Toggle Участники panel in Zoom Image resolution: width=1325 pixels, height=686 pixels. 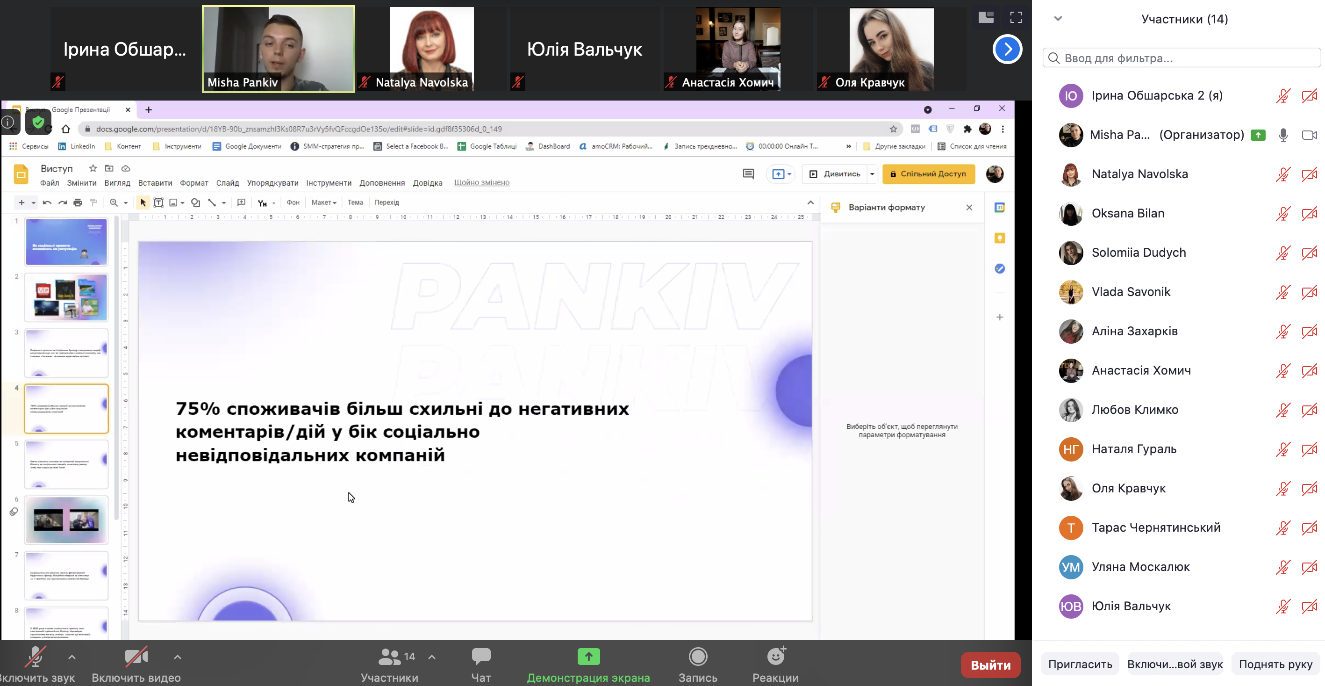[x=389, y=664]
